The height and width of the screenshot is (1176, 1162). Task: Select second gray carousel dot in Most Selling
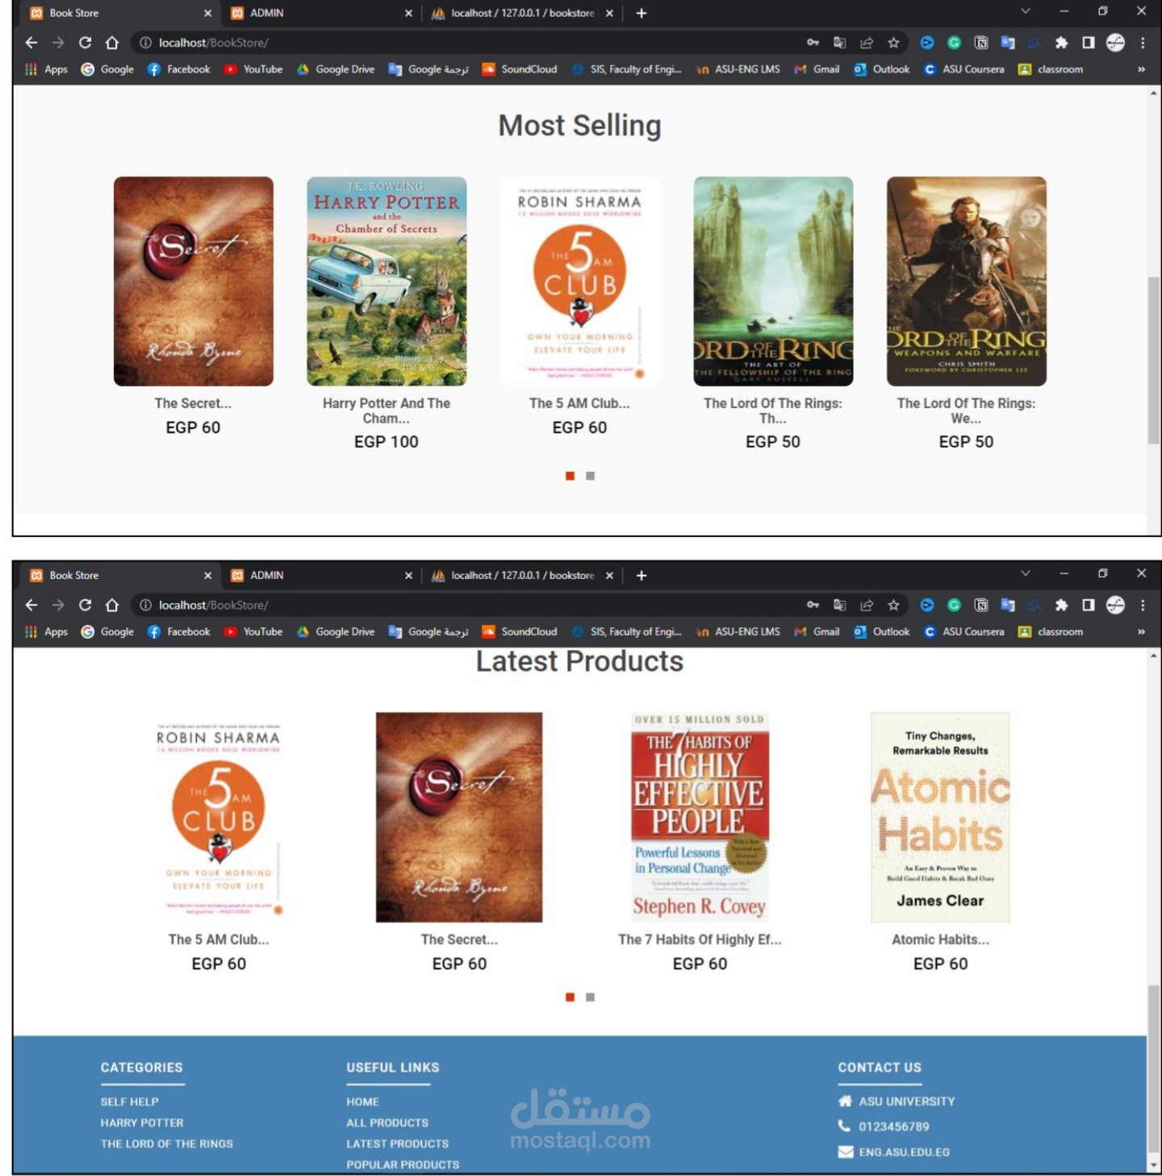point(590,476)
